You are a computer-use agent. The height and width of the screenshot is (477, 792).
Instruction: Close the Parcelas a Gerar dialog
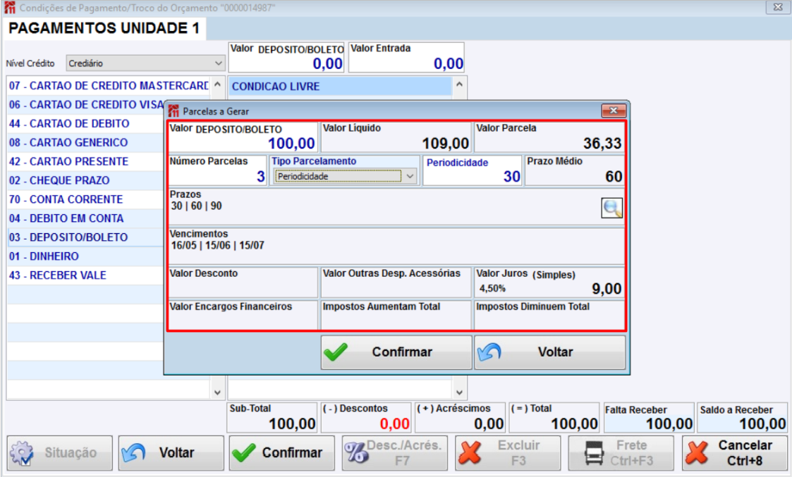point(614,111)
